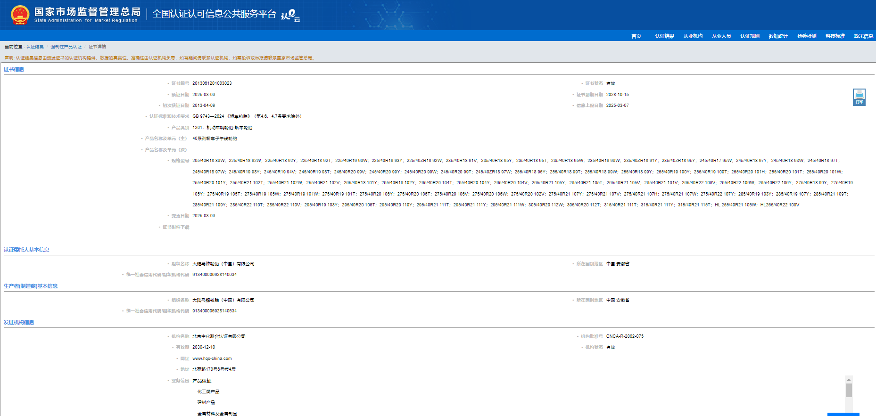Click 建材产品 scope entry
The width and height of the screenshot is (876, 416).
[206, 402]
